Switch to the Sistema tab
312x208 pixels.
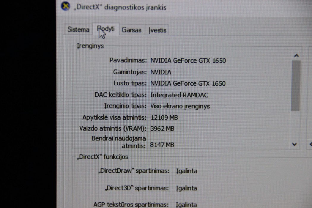(78, 29)
